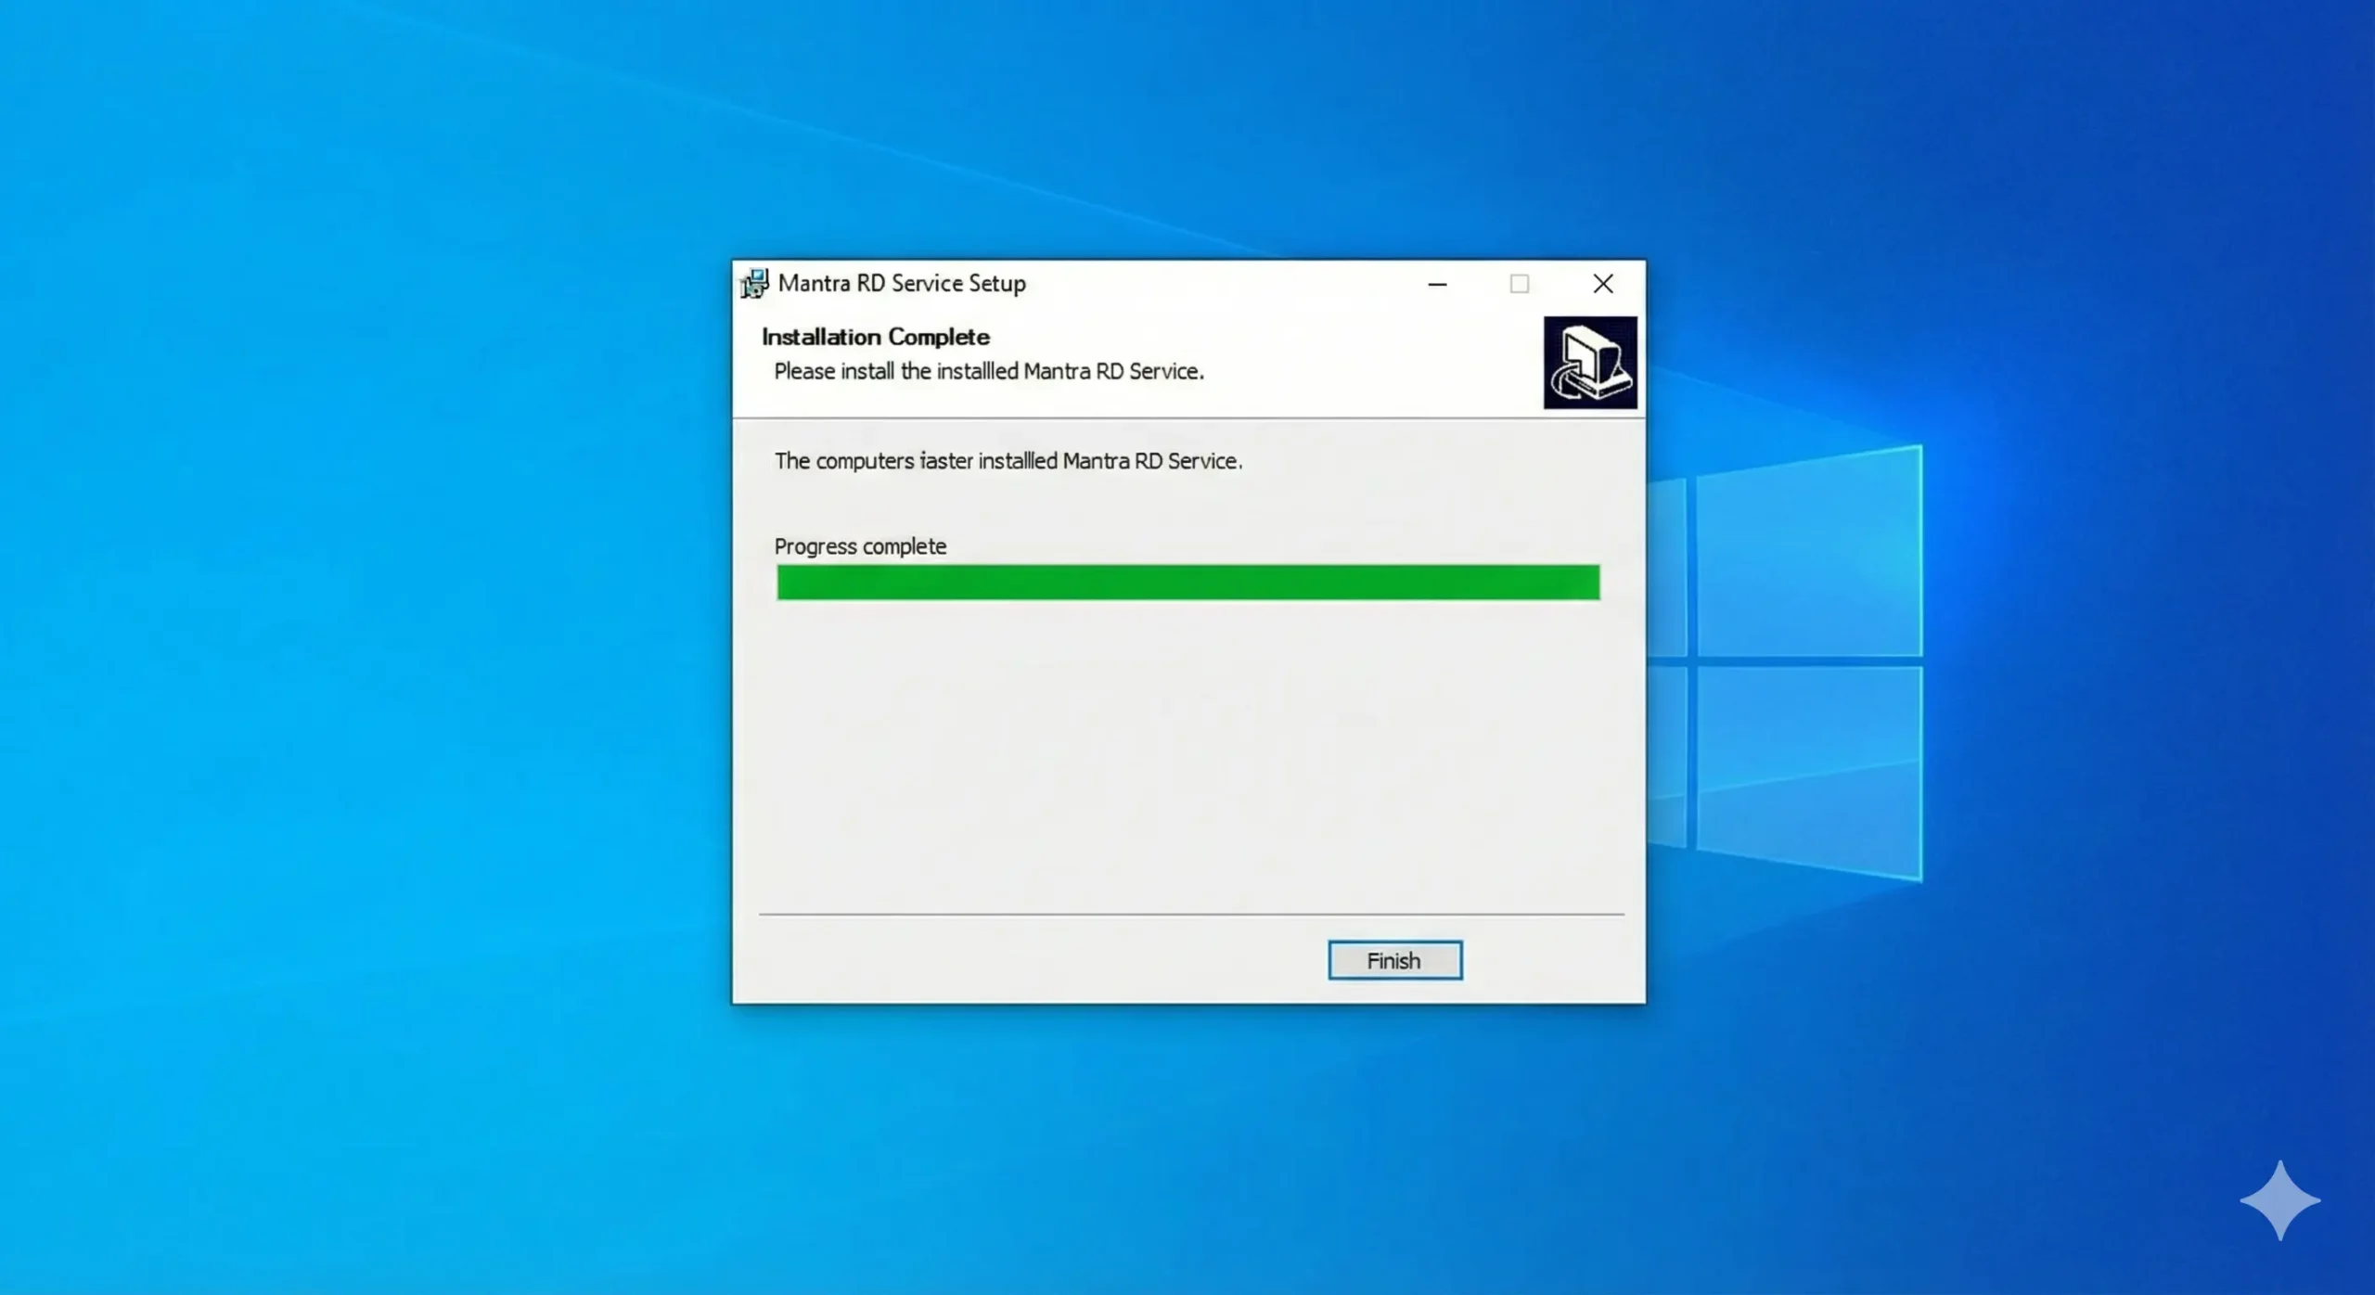Screen dimensions: 2375x1295
Task: Click empty title bar area beside title
Action: tap(1225, 283)
